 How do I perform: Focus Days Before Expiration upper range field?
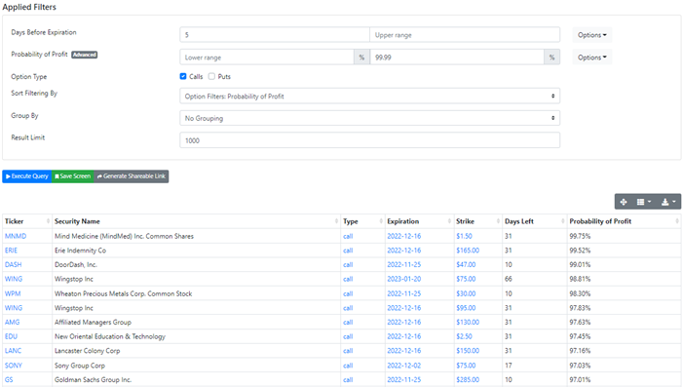tap(465, 35)
